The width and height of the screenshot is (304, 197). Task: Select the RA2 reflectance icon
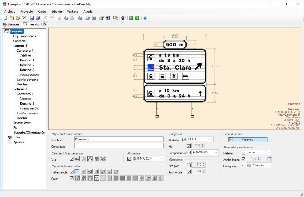tap(90, 172)
